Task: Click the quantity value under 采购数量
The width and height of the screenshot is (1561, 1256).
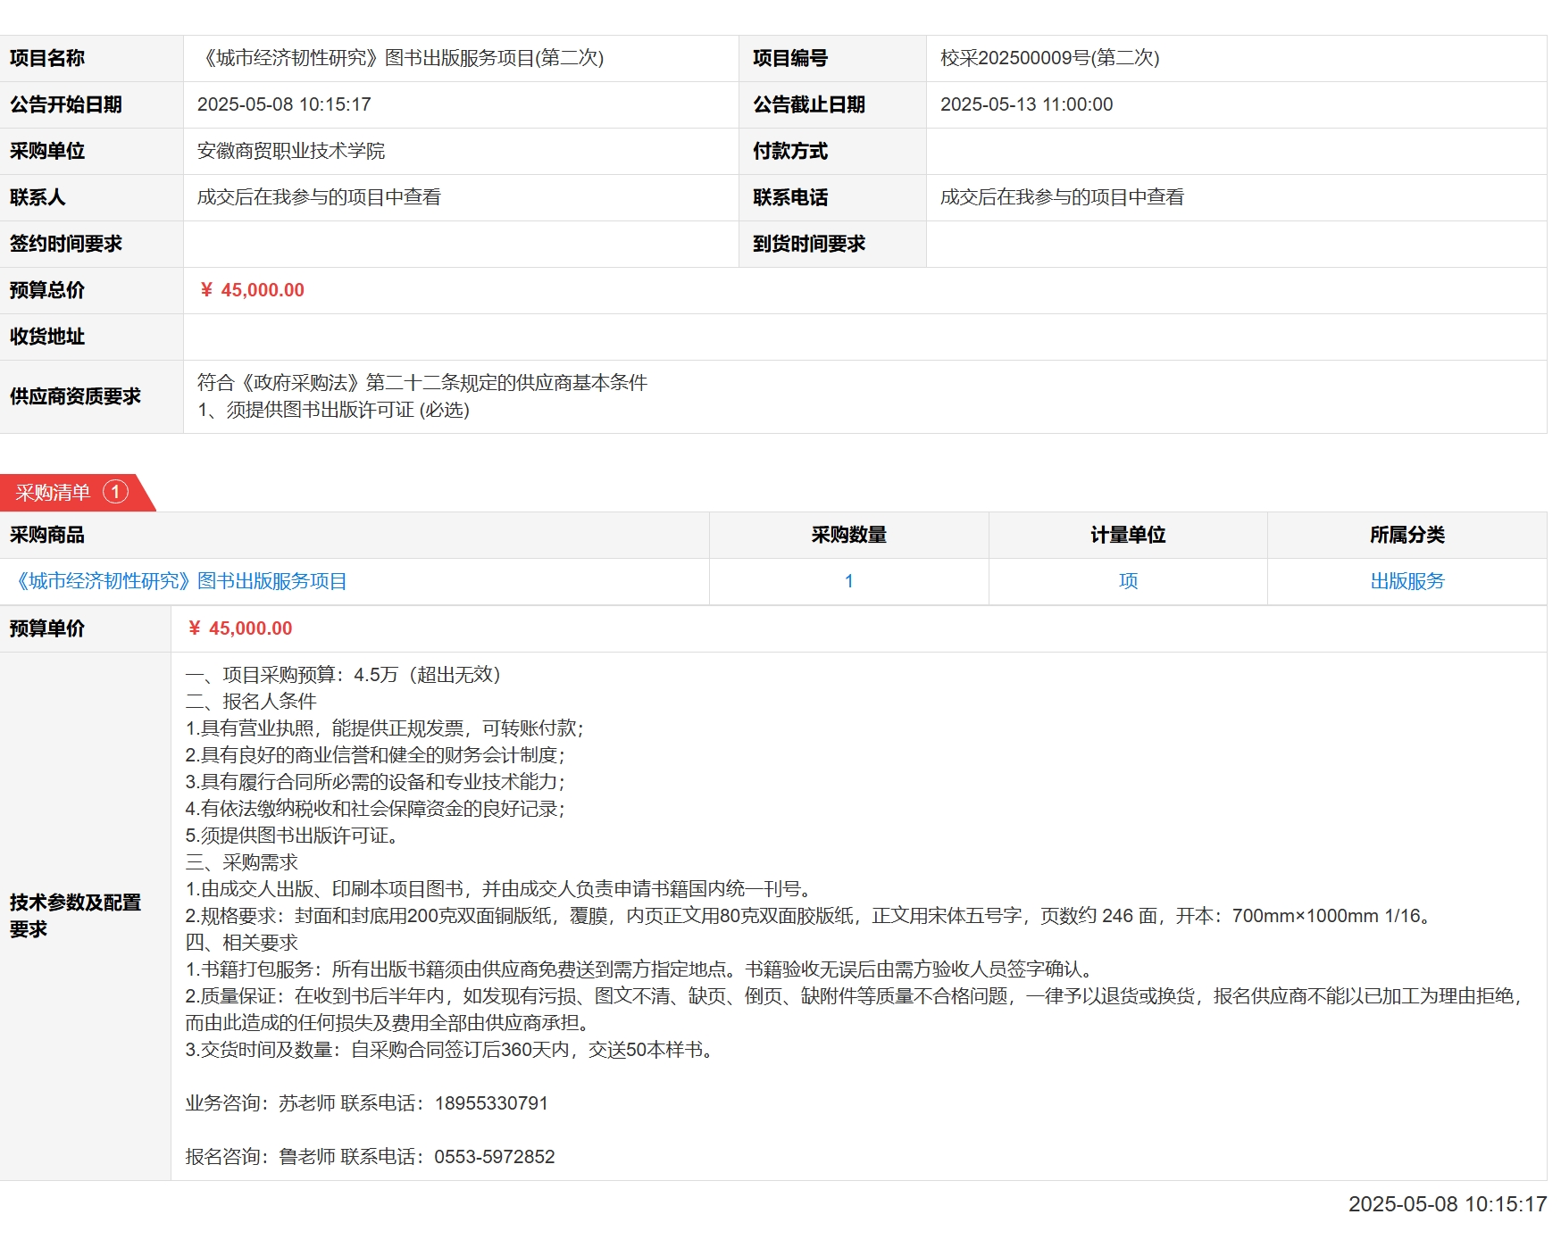Action: [x=848, y=581]
